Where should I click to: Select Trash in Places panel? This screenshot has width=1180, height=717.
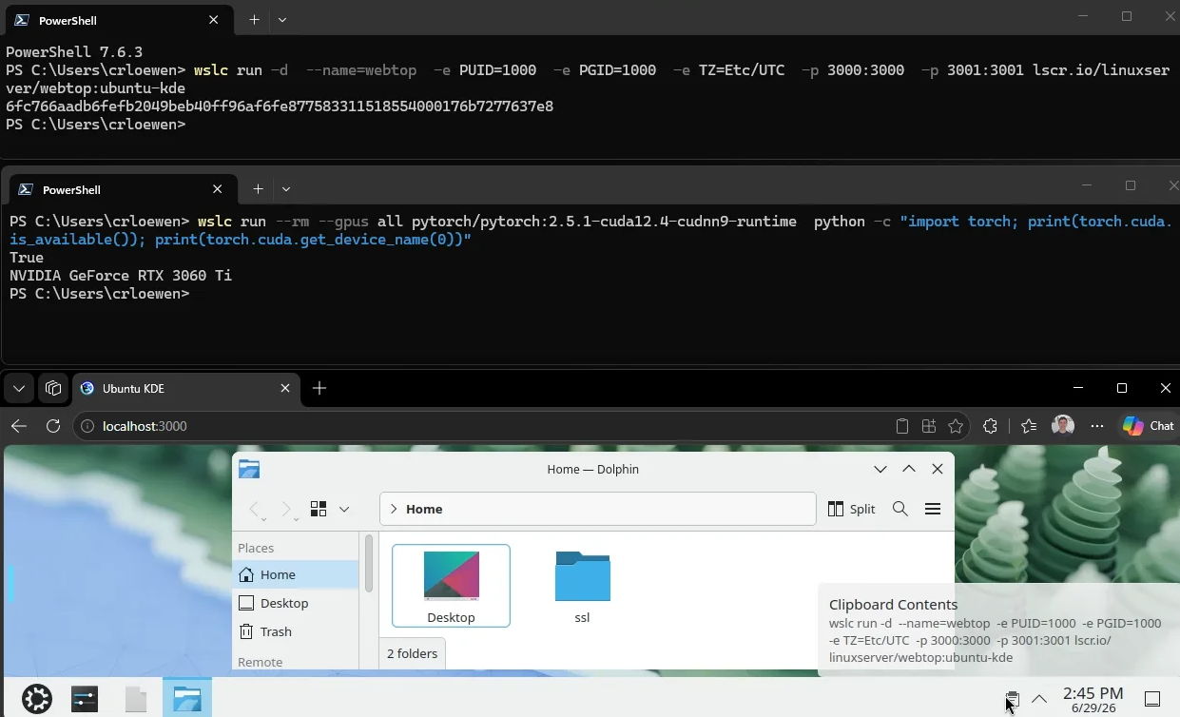point(296,631)
